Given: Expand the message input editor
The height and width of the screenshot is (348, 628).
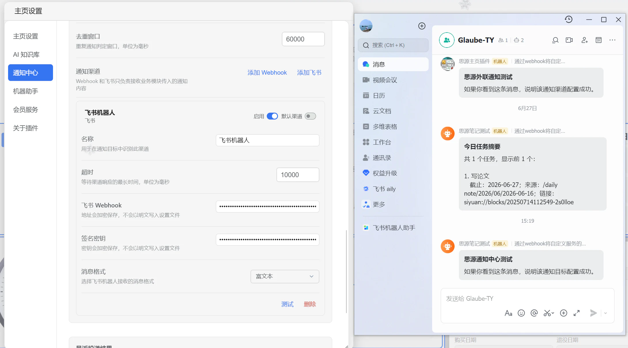Looking at the screenshot, I should coord(576,313).
